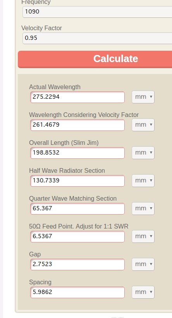
Task: Click the Calculate button
Action: click(x=95, y=59)
